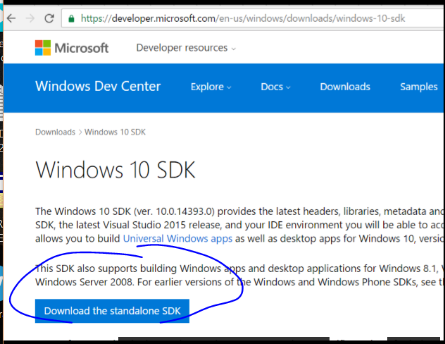The width and height of the screenshot is (445, 344).
Task: Click the Microsoft wordmark text
Action: (82, 48)
